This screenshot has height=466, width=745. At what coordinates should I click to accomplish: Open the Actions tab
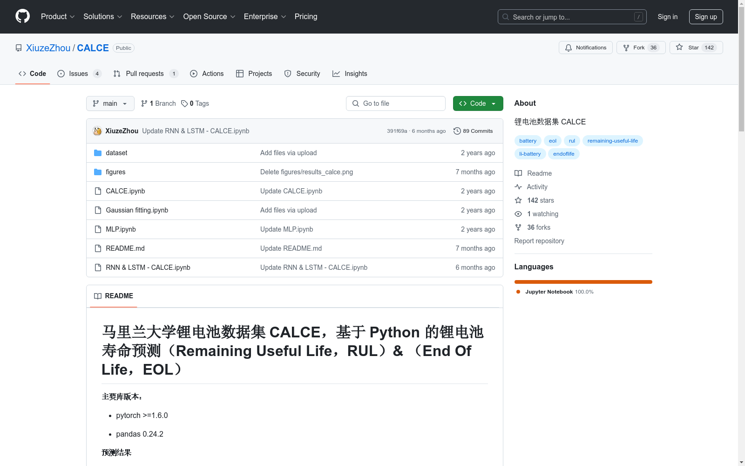point(207,74)
